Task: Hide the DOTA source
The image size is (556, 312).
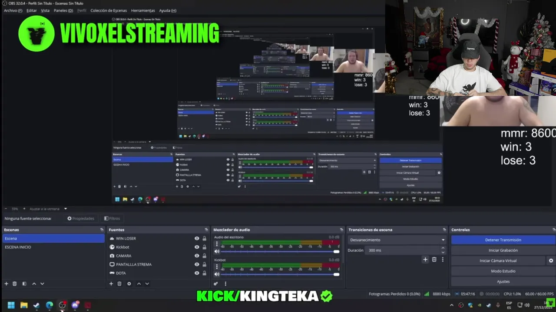Action: (x=197, y=273)
